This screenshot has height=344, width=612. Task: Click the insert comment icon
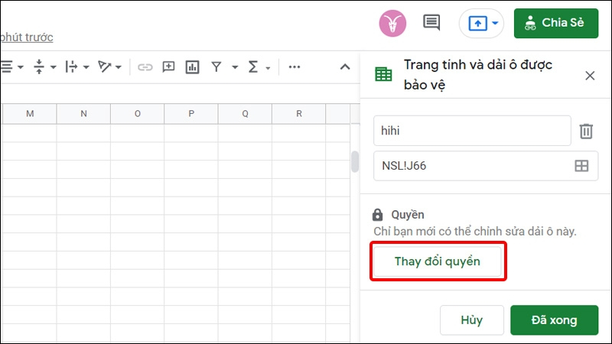coord(168,67)
